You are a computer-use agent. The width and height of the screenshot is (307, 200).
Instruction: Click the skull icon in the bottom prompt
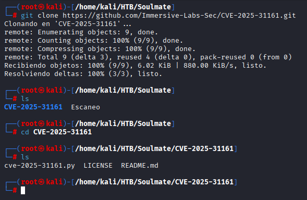pos(41,182)
